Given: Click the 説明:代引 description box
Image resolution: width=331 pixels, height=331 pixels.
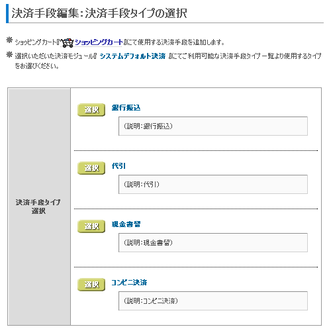Looking at the screenshot, I should point(213,184).
